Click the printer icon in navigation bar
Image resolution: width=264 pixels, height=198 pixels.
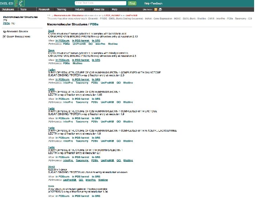pyautogui.click(x=160, y=10)
